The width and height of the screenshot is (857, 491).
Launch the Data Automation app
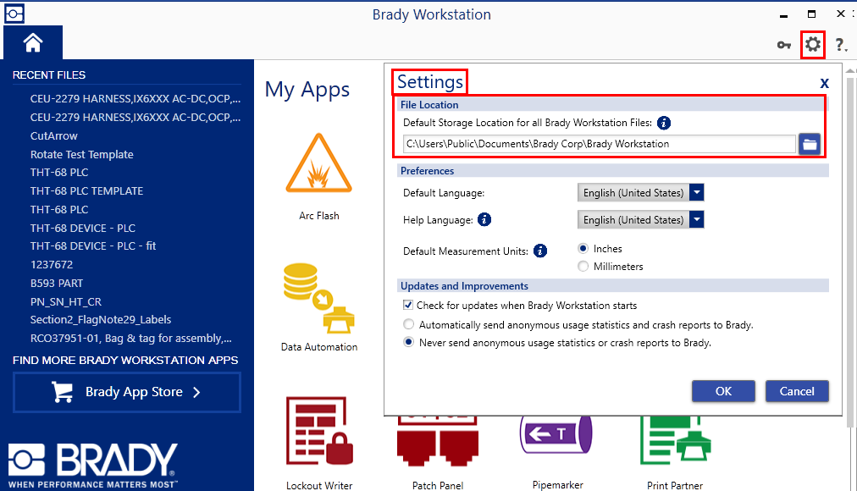tap(319, 307)
